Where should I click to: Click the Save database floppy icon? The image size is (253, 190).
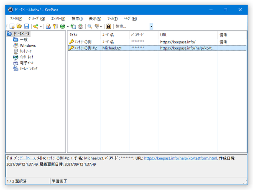coord(26,26)
